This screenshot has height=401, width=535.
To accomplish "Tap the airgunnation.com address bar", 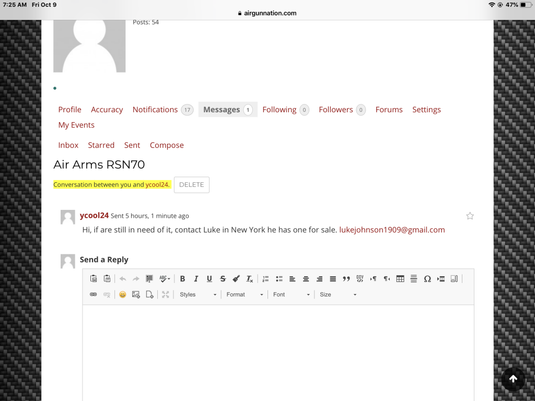I will tap(267, 13).
